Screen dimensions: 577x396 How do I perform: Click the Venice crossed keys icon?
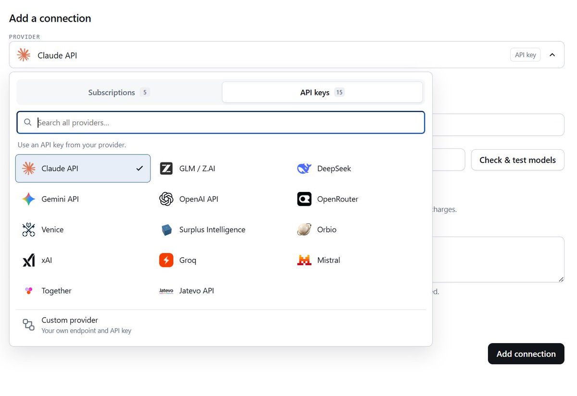(x=29, y=229)
